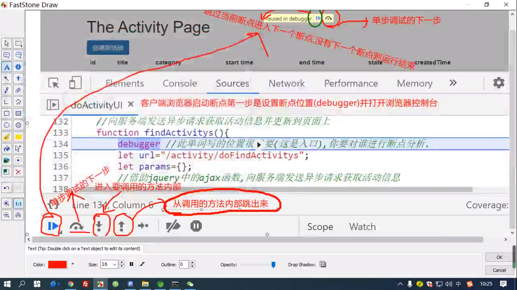Select the Eraser tool

(x=18, y=90)
